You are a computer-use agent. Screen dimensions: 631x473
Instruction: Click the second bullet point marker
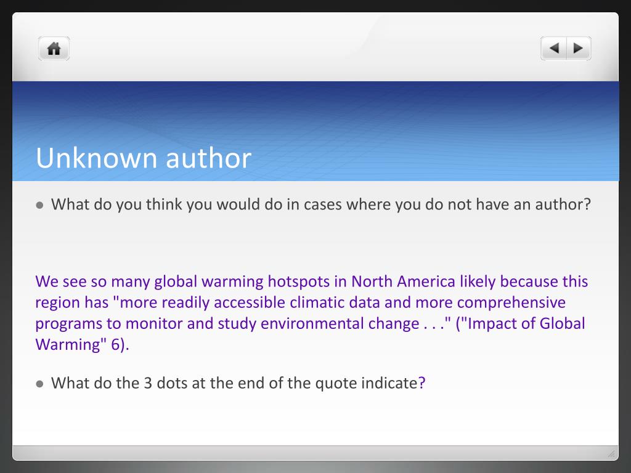(40, 384)
